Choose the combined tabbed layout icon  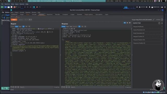point(130,23)
